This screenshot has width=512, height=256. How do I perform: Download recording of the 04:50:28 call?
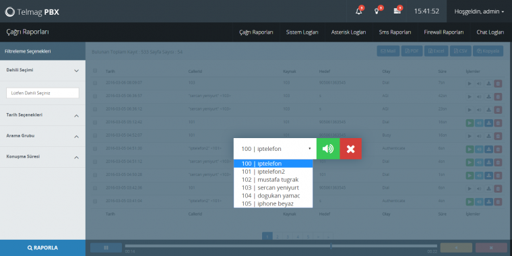click(x=488, y=175)
